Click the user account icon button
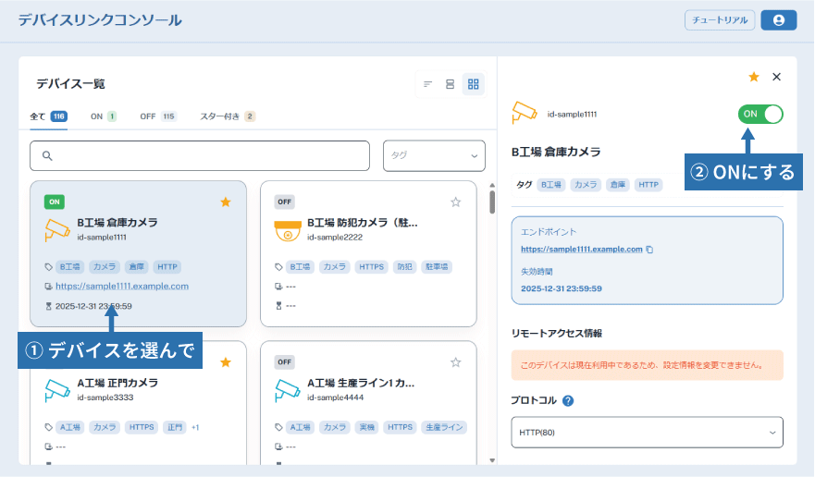The image size is (815, 477). pos(778,20)
